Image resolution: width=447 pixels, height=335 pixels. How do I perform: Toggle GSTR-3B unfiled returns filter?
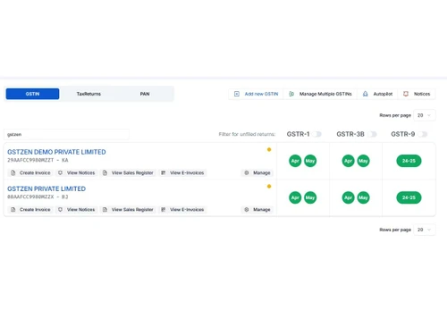tap(372, 134)
